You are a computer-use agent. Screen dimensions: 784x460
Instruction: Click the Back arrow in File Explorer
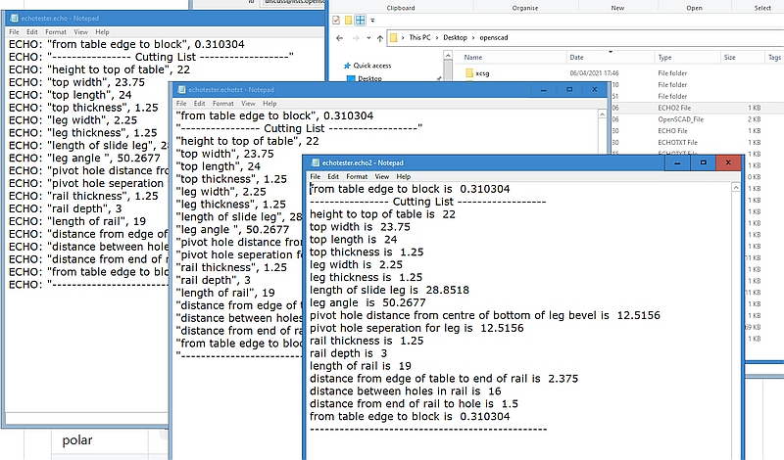click(x=339, y=37)
